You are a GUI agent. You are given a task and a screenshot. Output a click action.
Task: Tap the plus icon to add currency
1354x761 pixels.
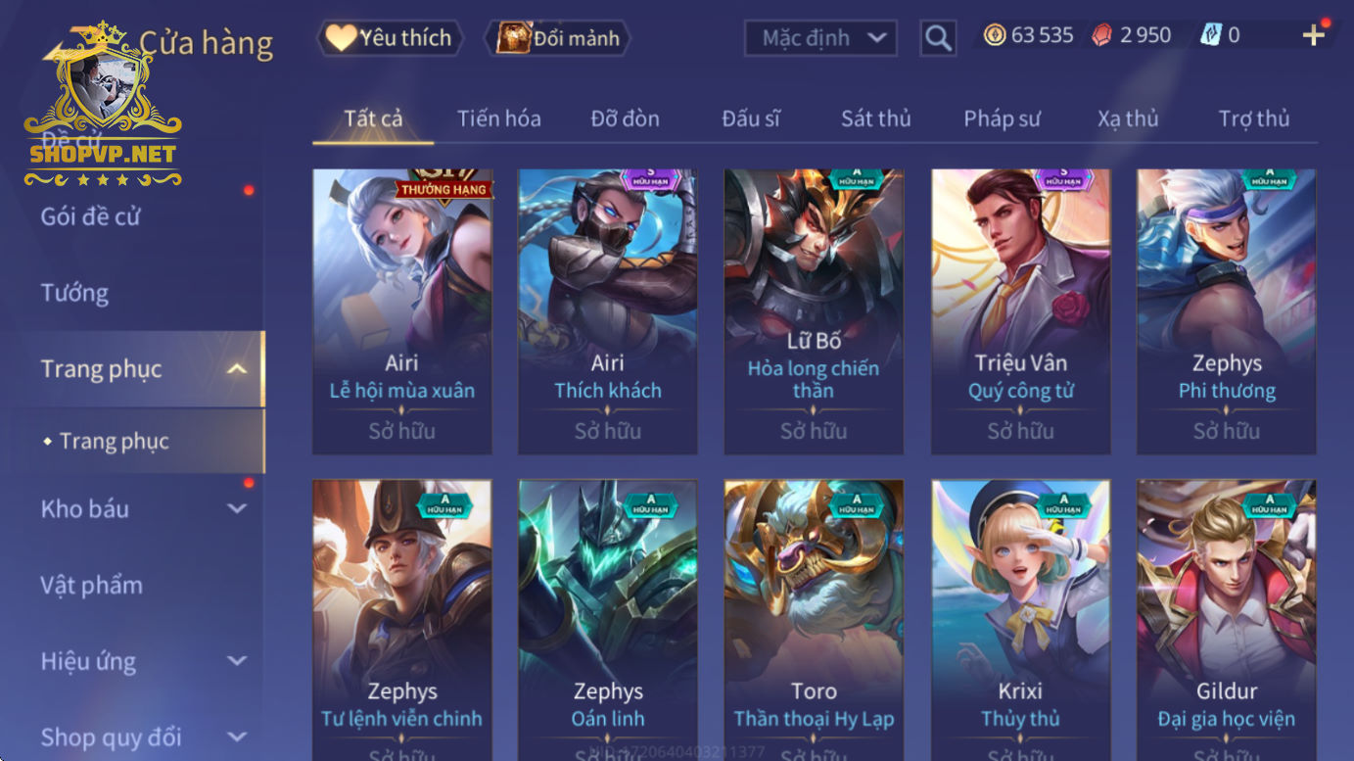pyautogui.click(x=1313, y=35)
